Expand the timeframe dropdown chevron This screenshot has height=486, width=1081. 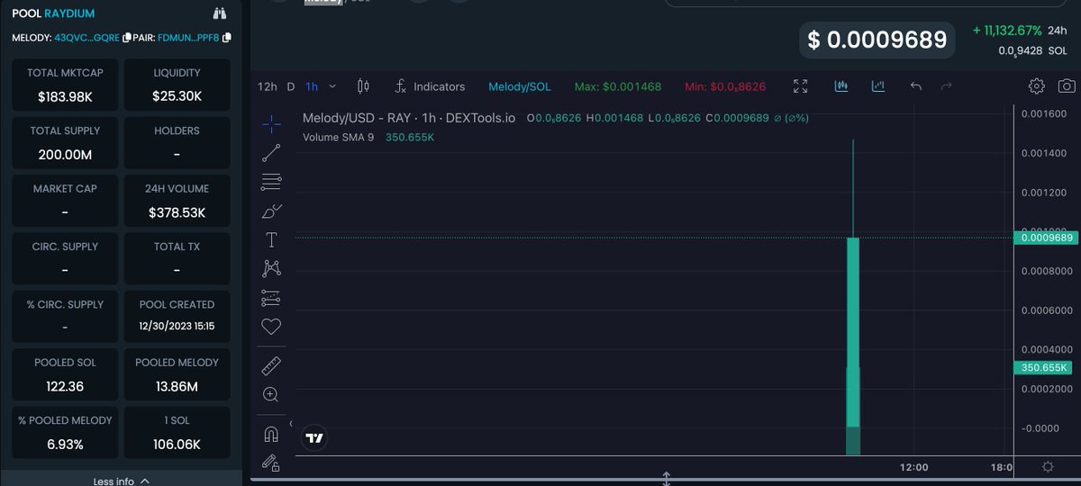(332, 86)
